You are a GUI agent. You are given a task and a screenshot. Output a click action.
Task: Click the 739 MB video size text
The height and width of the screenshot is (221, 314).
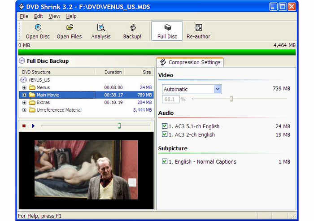click(x=281, y=88)
